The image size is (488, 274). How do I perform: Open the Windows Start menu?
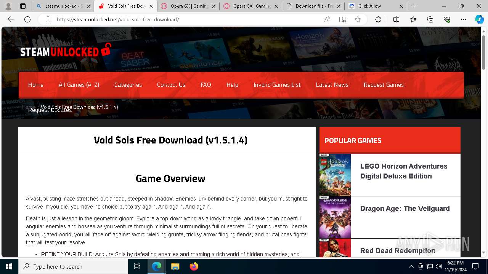click(x=9, y=266)
